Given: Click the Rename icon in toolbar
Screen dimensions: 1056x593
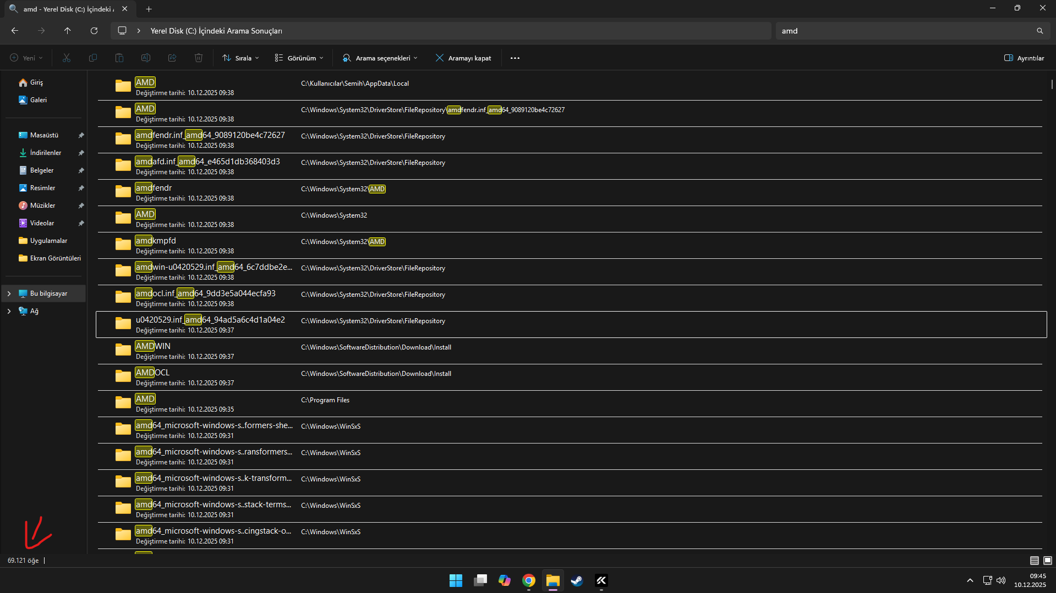Looking at the screenshot, I should coord(146,58).
